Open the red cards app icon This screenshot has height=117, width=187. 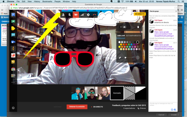(x=13, y=55)
